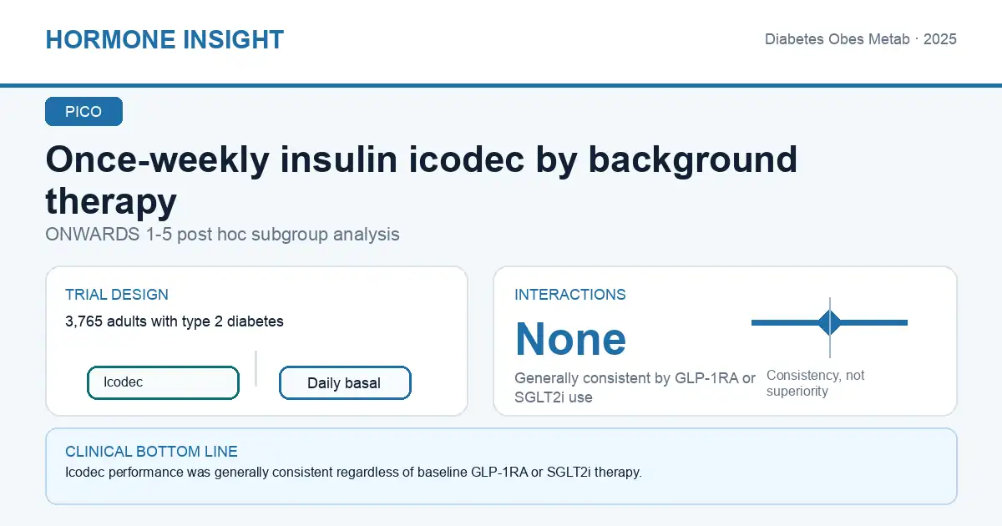Select the Daily basal pill
The width and height of the screenshot is (1002, 526).
click(x=345, y=383)
